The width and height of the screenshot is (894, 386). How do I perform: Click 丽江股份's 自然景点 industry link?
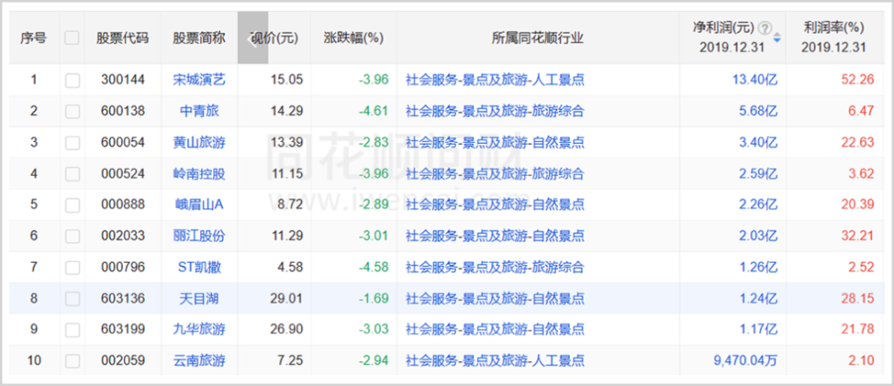558,236
